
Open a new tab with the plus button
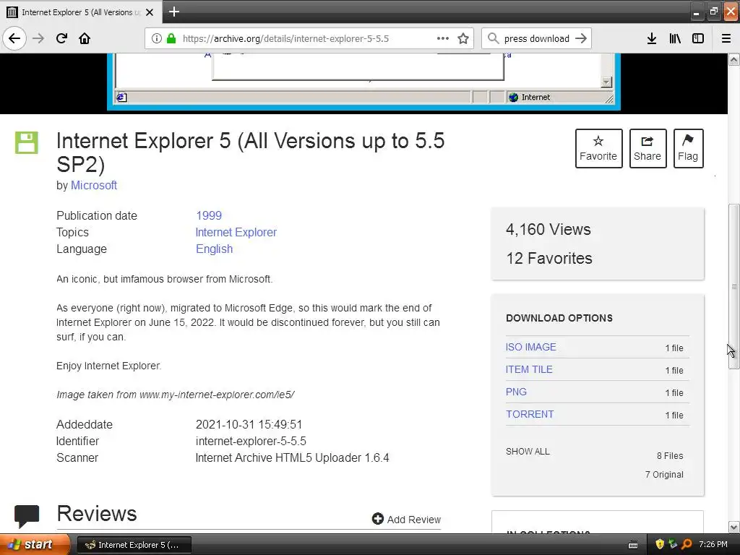click(173, 12)
